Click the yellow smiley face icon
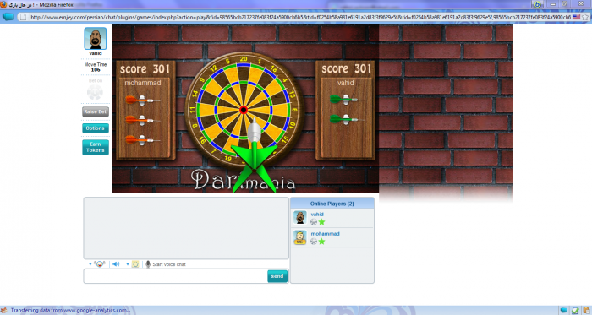Screen dimensions: 592x315 coord(135,264)
